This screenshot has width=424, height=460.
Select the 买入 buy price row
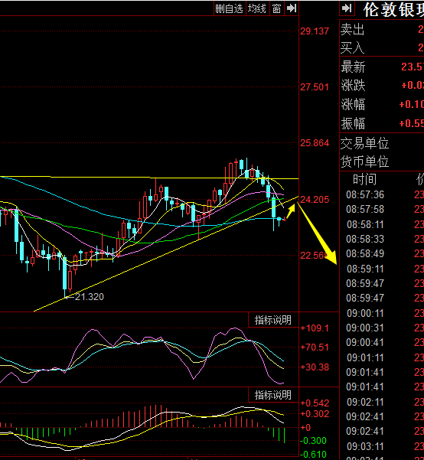[x=382, y=47]
